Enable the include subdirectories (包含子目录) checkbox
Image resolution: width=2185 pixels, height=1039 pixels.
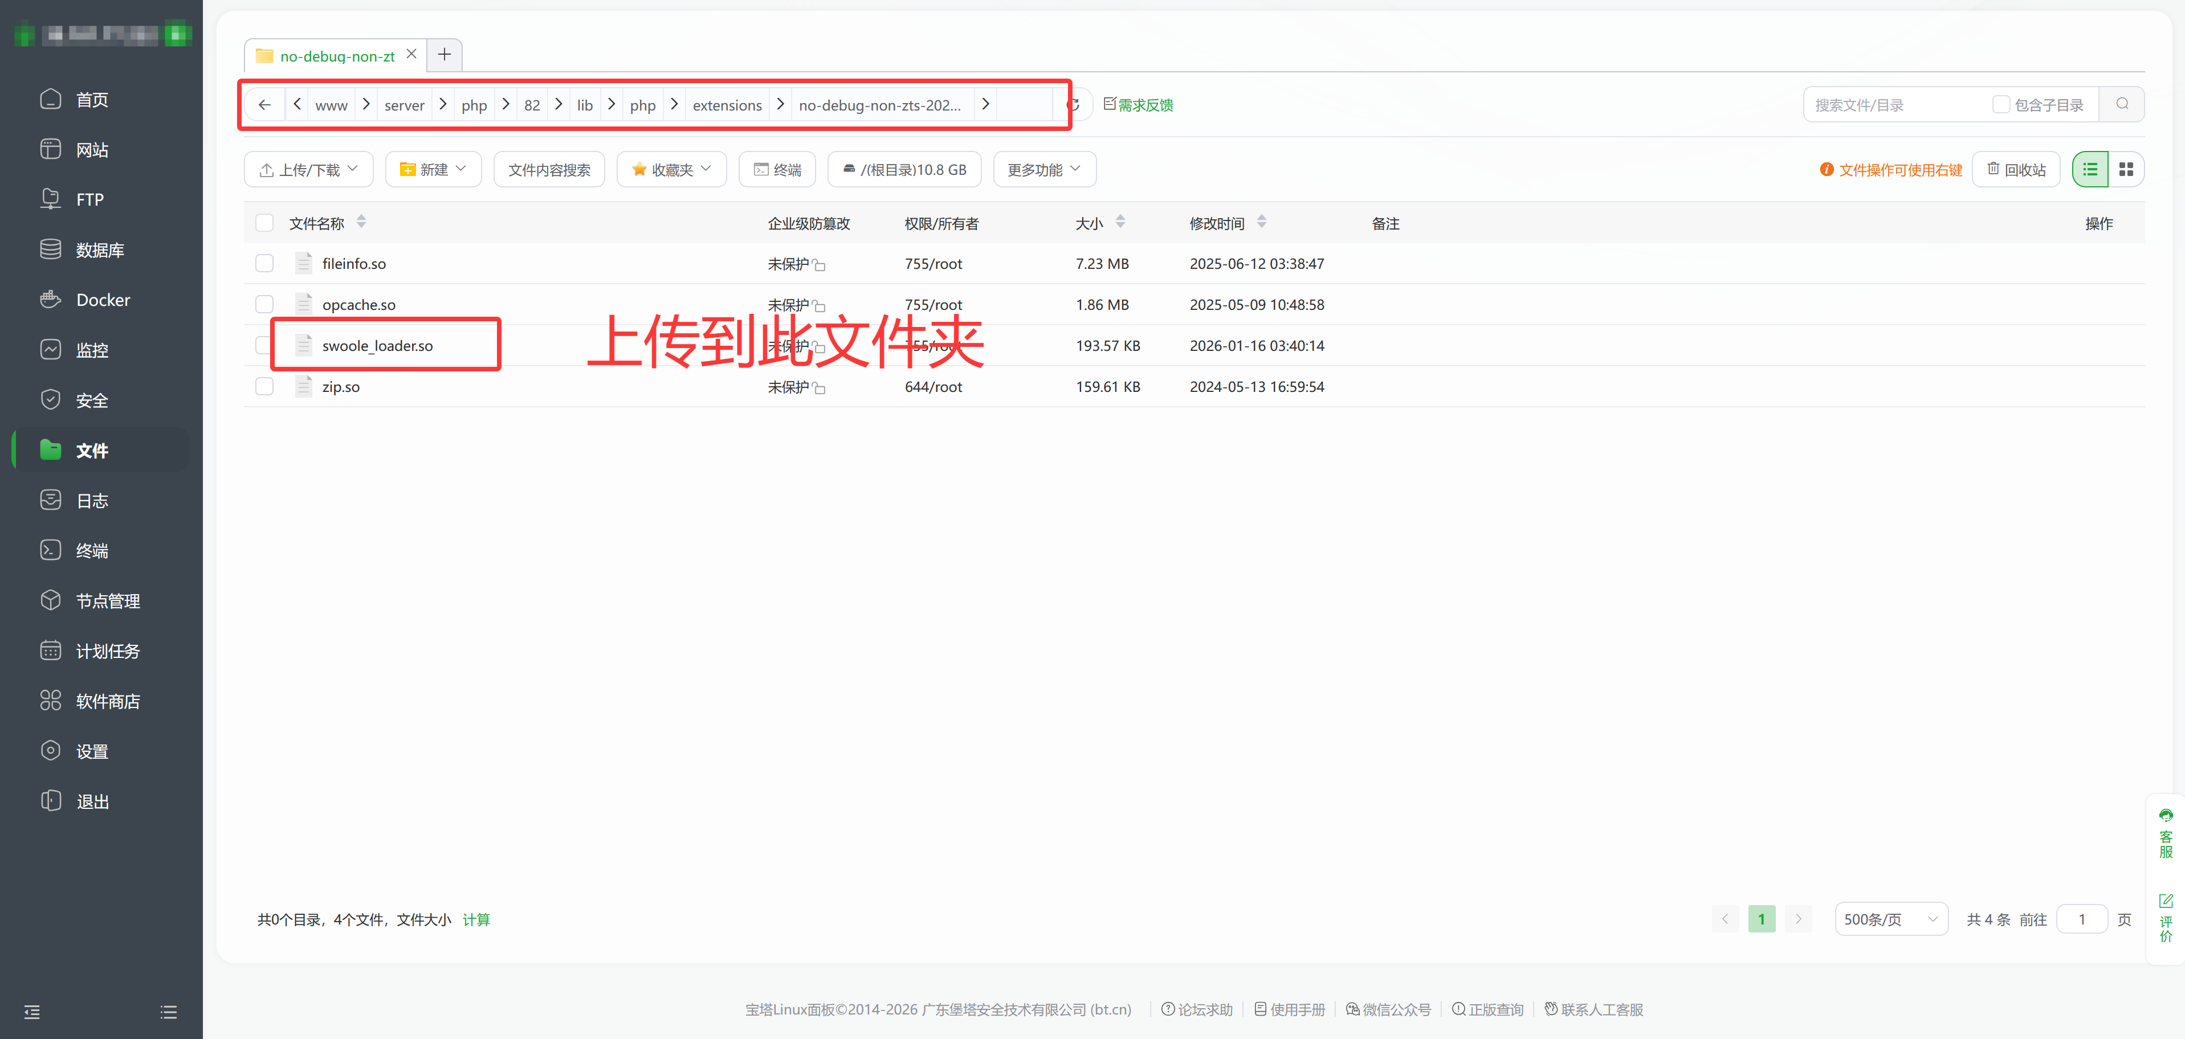(x=2001, y=104)
